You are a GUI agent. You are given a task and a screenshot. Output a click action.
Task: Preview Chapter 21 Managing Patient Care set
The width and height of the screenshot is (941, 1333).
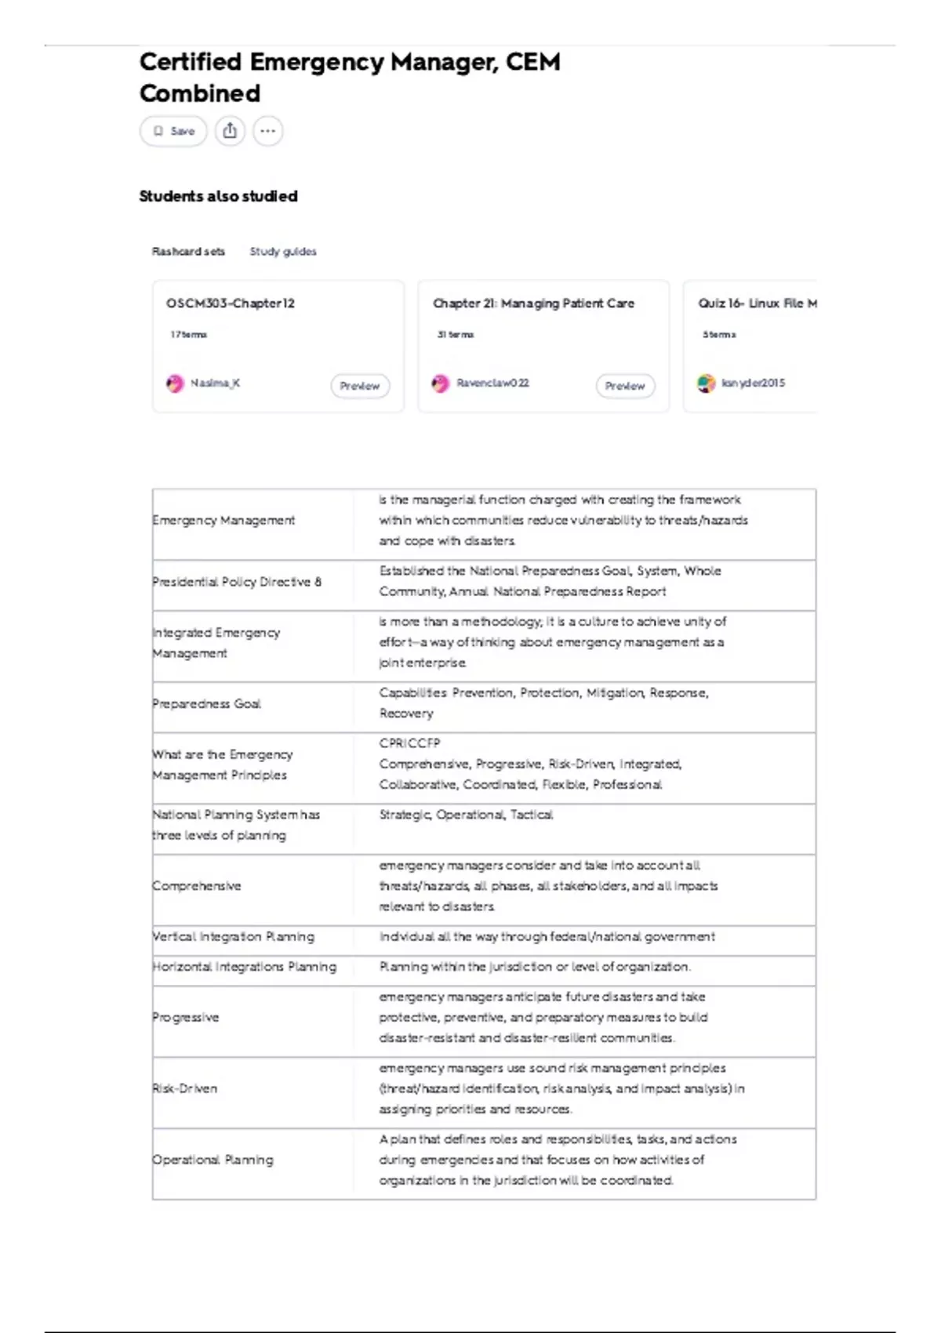click(x=625, y=386)
